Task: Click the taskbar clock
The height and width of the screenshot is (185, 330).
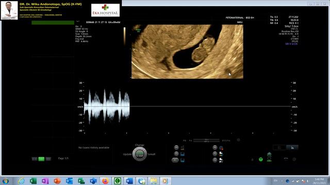Action: pos(320,181)
